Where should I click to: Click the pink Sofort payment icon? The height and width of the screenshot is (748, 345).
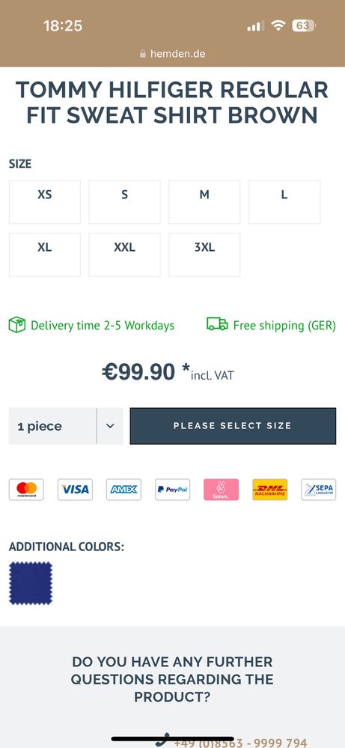pos(221,490)
